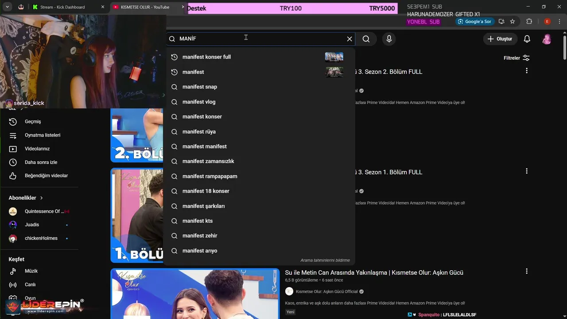Start voice search with microphone icon
The width and height of the screenshot is (567, 319).
(x=389, y=39)
